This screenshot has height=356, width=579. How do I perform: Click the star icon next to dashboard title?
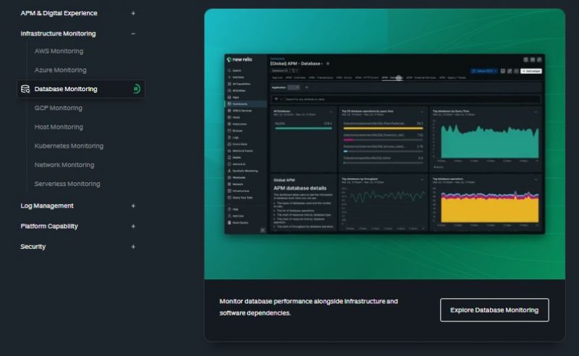pos(328,64)
